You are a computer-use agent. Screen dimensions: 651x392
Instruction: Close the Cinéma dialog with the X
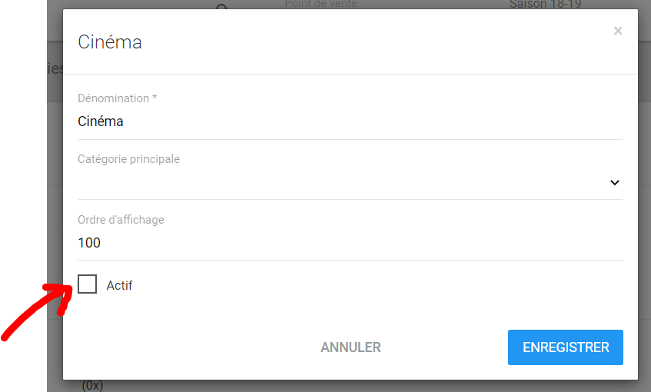[x=618, y=32]
